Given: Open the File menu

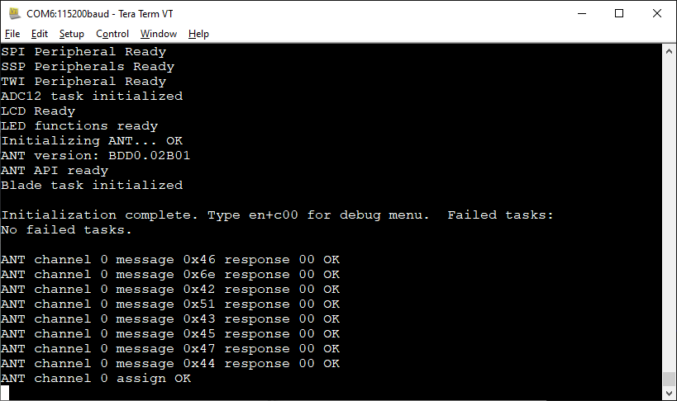Looking at the screenshot, I should [12, 34].
